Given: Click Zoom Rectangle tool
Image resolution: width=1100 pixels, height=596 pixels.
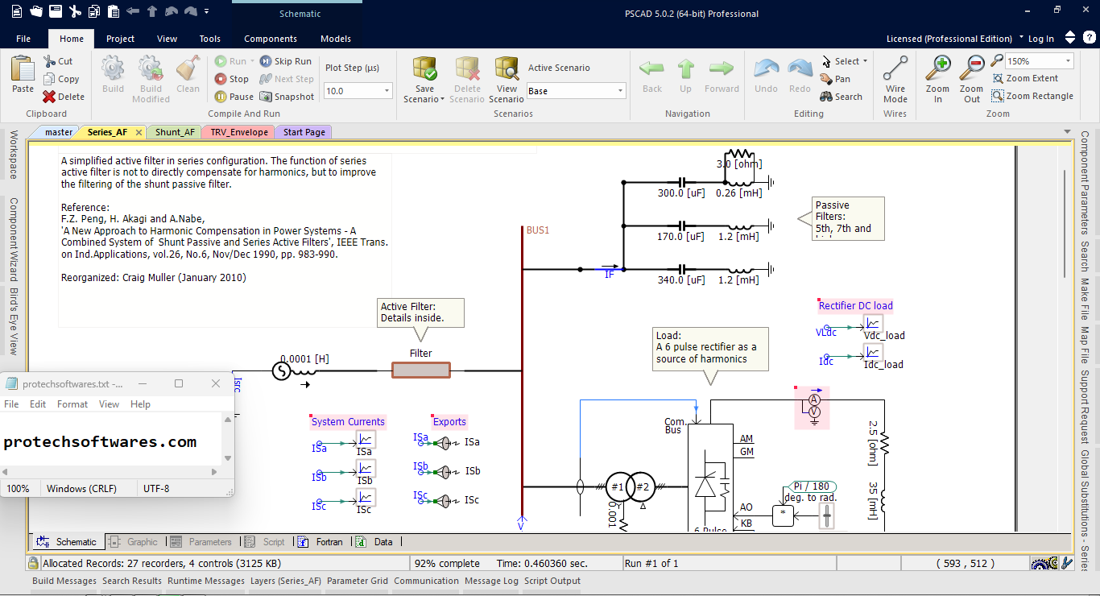Looking at the screenshot, I should point(1032,96).
